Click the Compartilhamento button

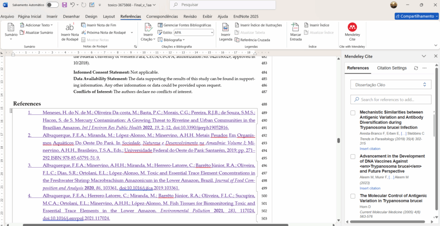pos(417,16)
